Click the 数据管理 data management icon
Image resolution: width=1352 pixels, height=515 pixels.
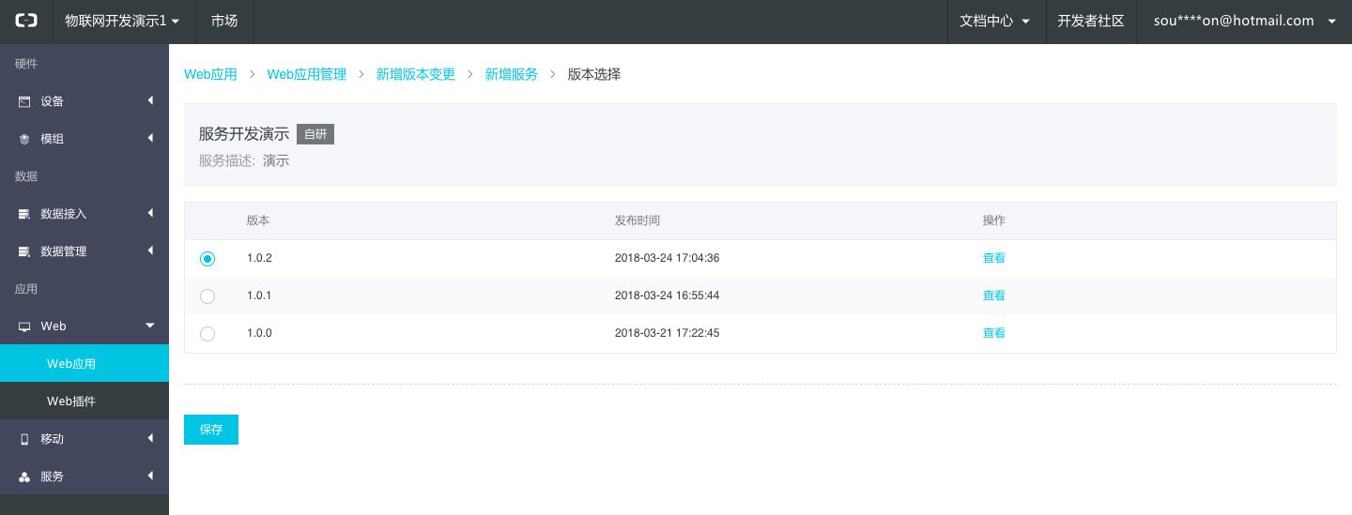(24, 251)
